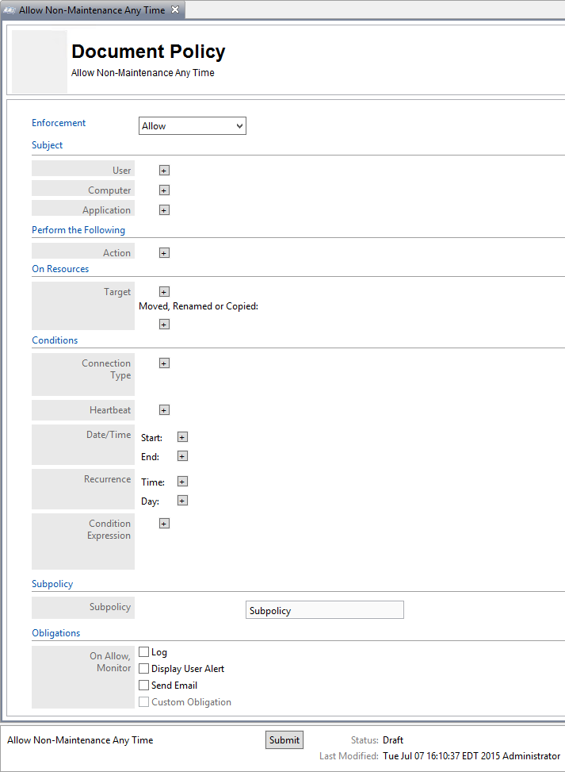Open the Enforcement dropdown showing Allow

(193, 125)
